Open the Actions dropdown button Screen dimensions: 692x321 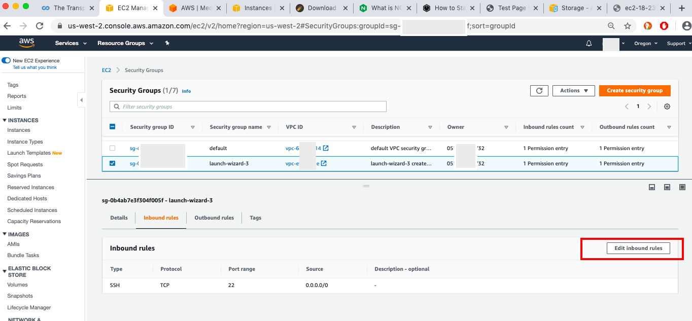tap(574, 91)
